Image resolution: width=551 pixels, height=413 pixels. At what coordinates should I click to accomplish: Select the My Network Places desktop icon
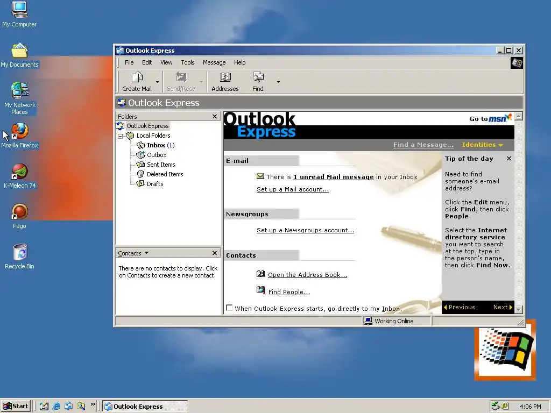pos(19,99)
